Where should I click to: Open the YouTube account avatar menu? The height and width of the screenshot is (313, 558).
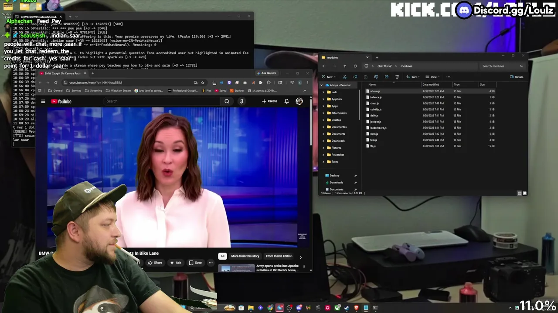click(x=299, y=101)
